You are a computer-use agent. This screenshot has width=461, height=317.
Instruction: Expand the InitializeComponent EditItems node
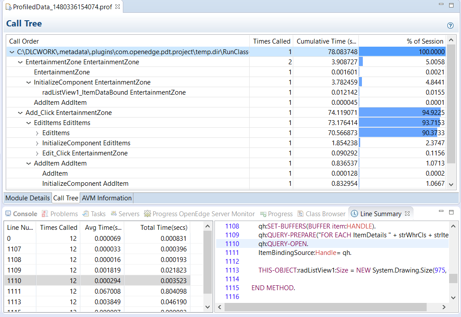point(37,143)
